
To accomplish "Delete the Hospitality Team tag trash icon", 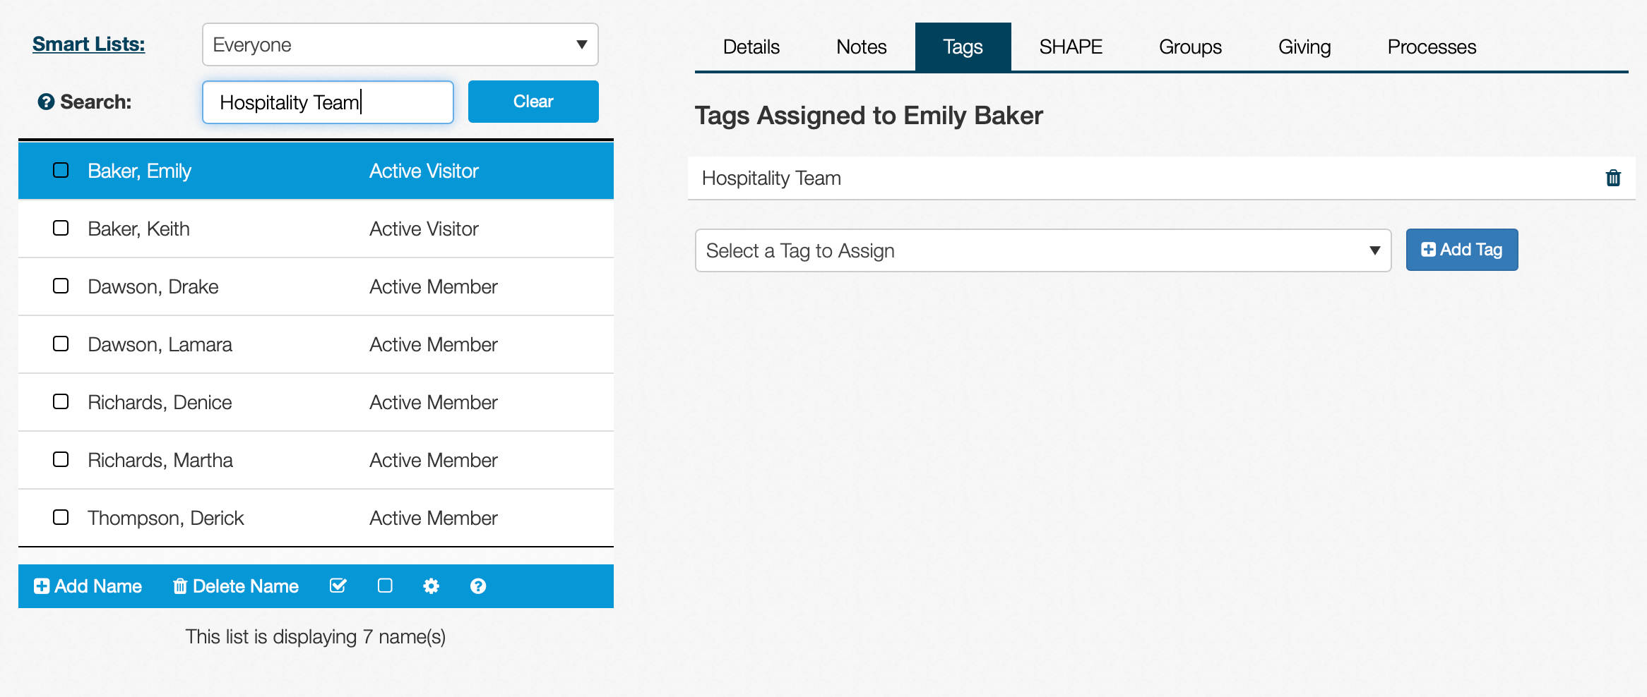I will coord(1613,178).
